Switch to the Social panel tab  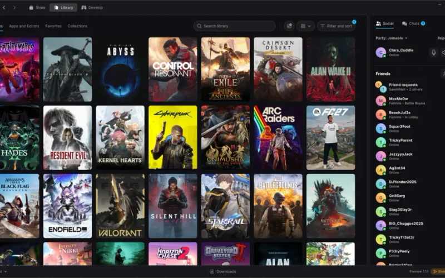click(385, 23)
